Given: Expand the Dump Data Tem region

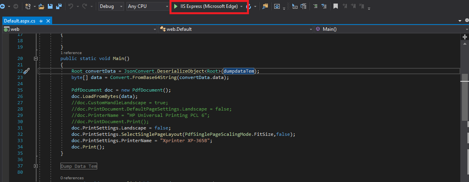Looking at the screenshot, I should (x=36, y=166).
